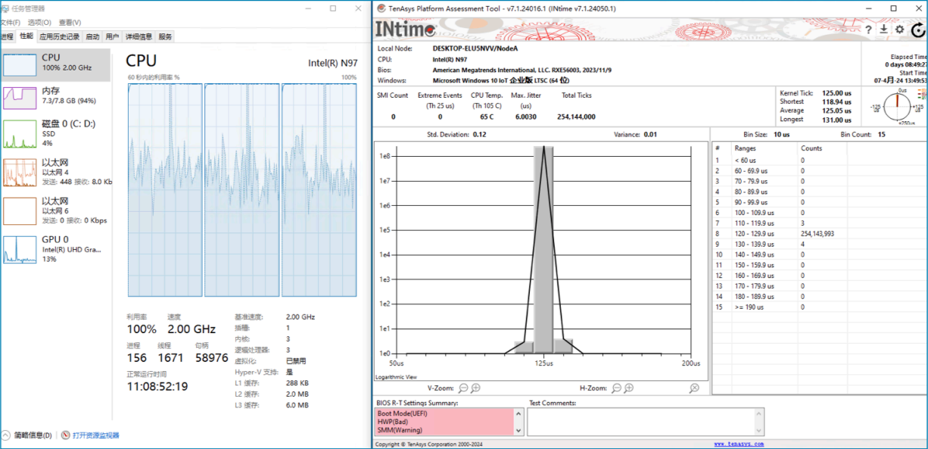
Task: Select the 130 - 139.9 us range row
Action: (820, 245)
